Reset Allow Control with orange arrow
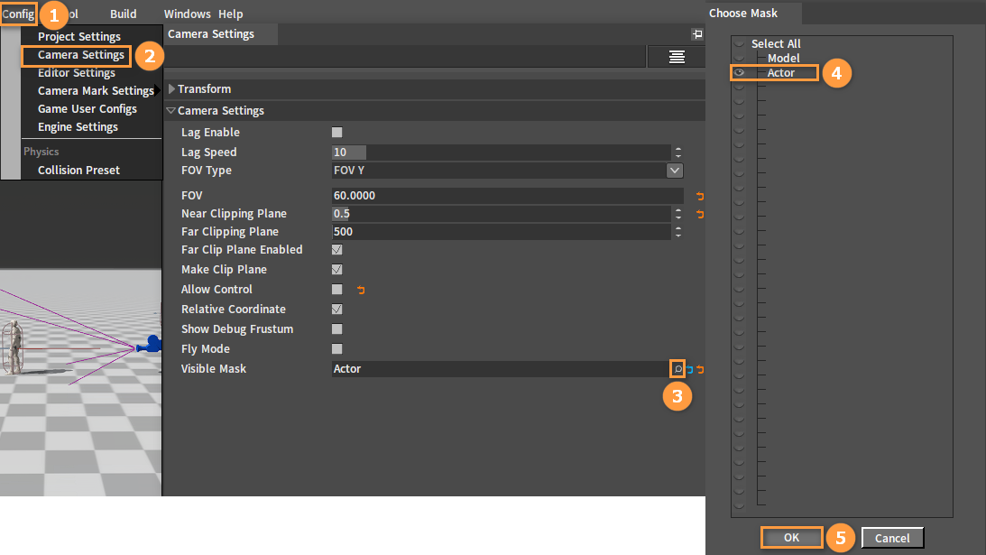 (x=362, y=290)
